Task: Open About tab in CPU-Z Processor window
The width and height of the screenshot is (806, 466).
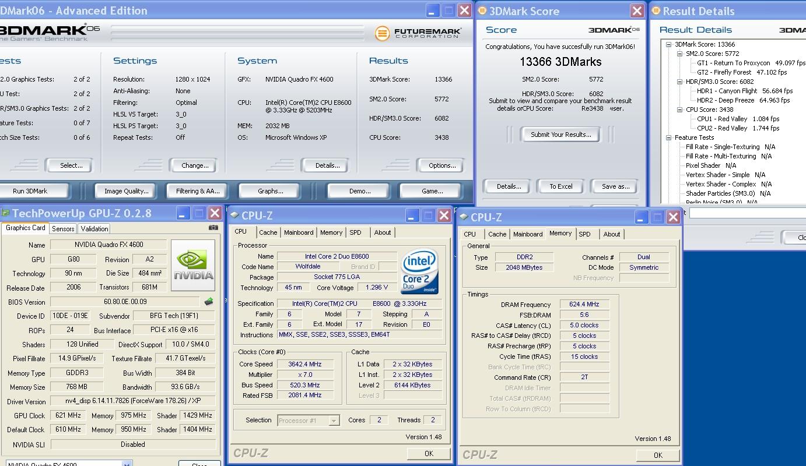Action: click(383, 232)
